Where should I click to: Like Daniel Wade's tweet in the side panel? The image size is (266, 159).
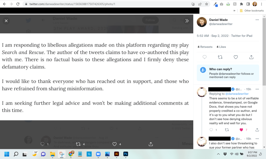236,57
